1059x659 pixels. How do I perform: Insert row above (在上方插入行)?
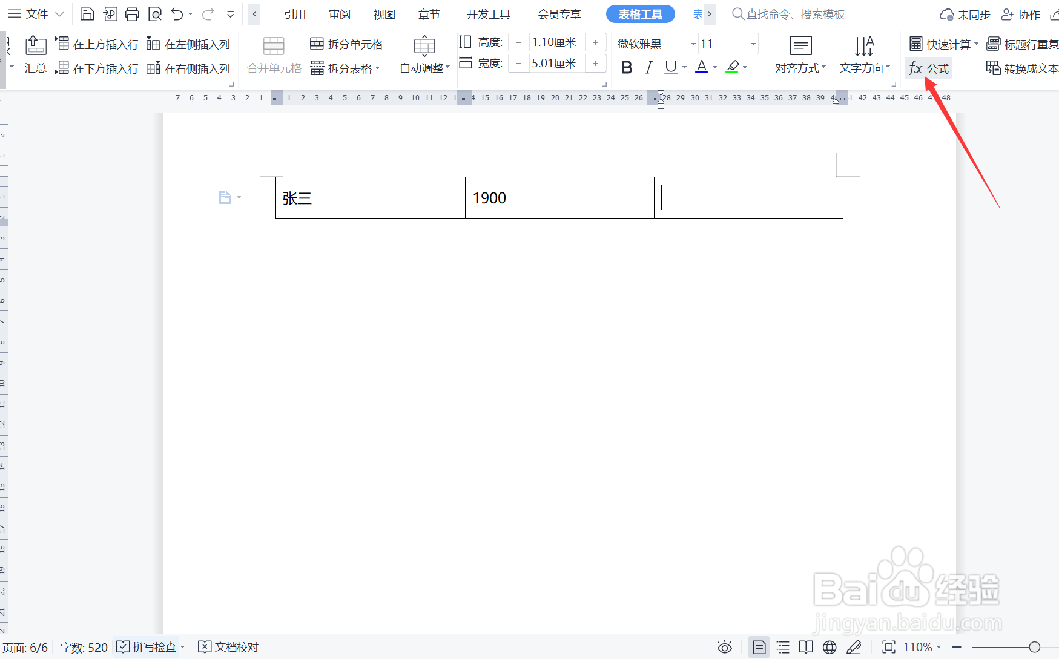coord(97,44)
